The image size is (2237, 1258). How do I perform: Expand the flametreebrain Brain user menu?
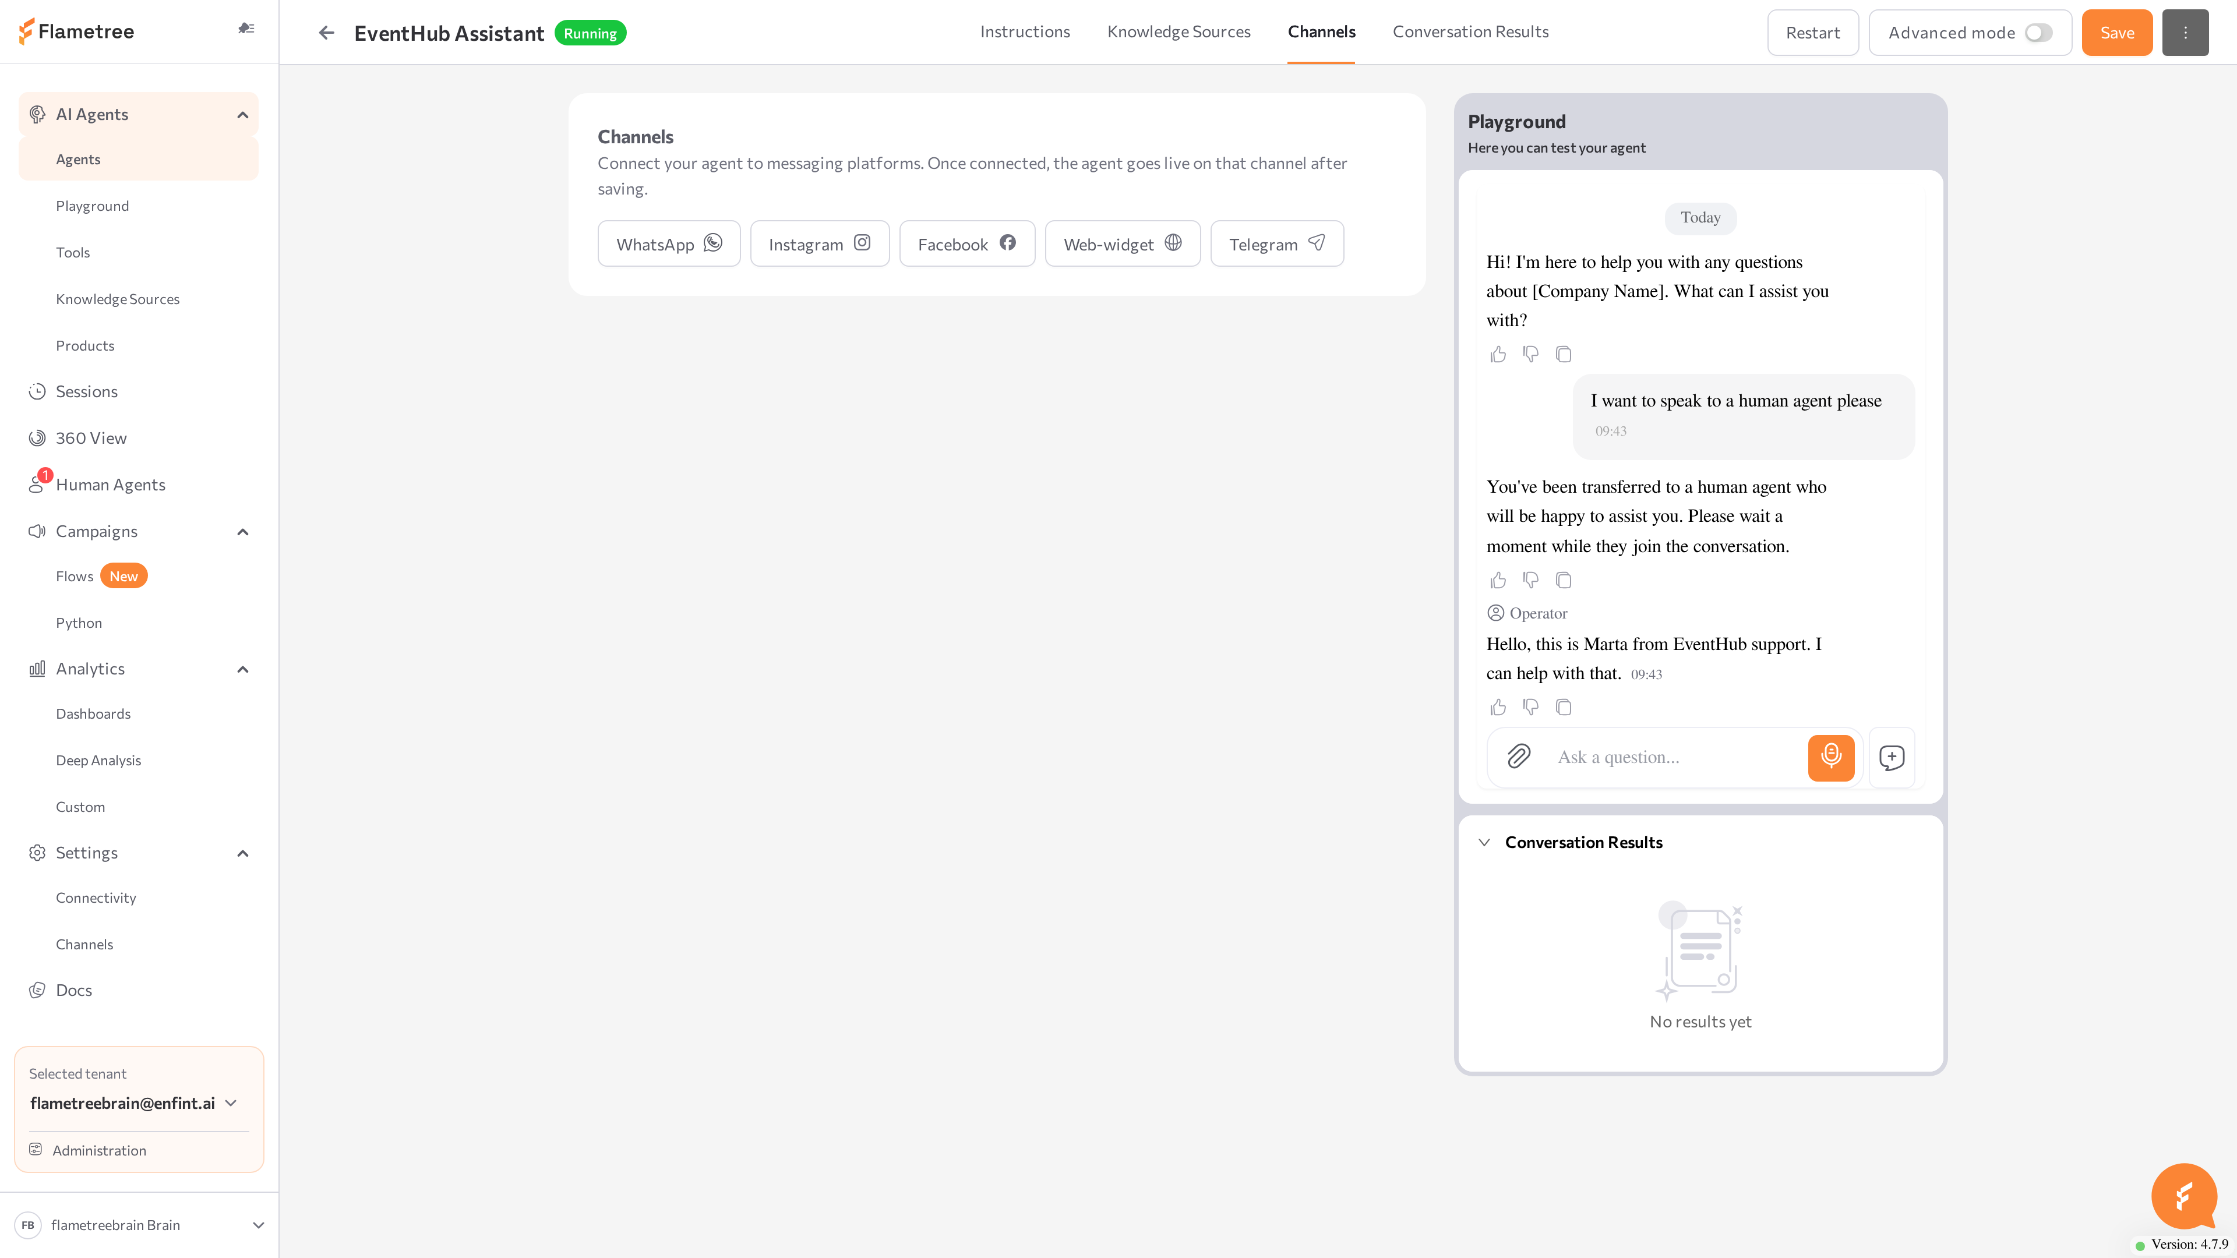coord(258,1225)
